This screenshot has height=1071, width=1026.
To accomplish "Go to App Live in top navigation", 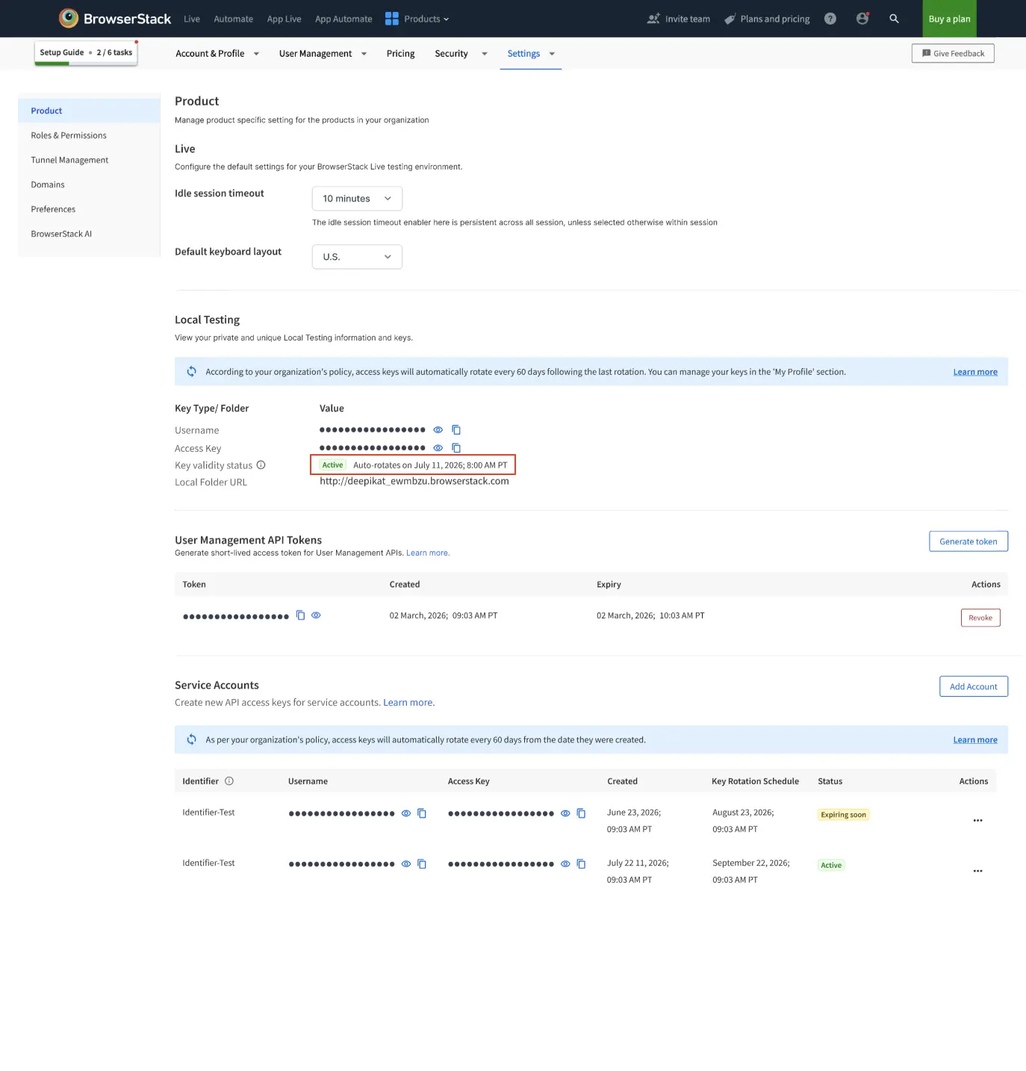I will click(x=284, y=19).
